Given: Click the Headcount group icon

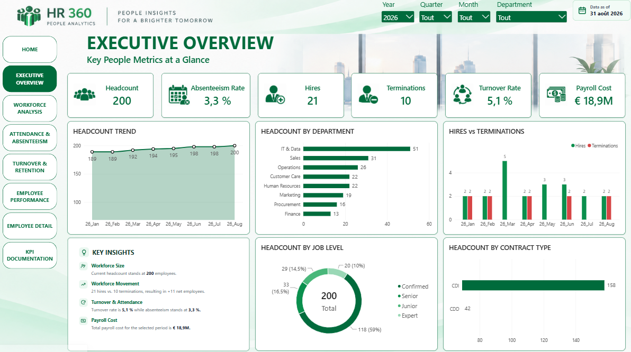Looking at the screenshot, I should pyautogui.click(x=85, y=95).
